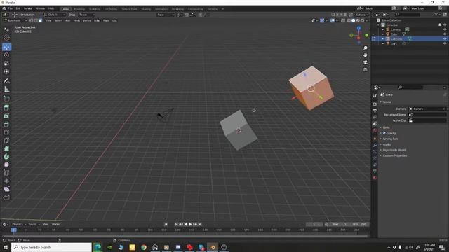Expand the Units panel
Viewport: 449px width, 252px height.
(386, 127)
